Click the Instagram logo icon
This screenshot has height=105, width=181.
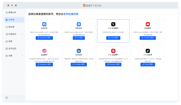point(44,51)
